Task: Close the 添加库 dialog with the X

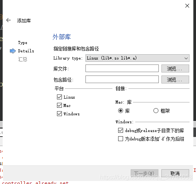Action: 187,6
